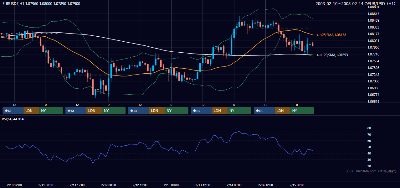Click RSI scale value 30
400x188 pixels.
click(x=369, y=160)
